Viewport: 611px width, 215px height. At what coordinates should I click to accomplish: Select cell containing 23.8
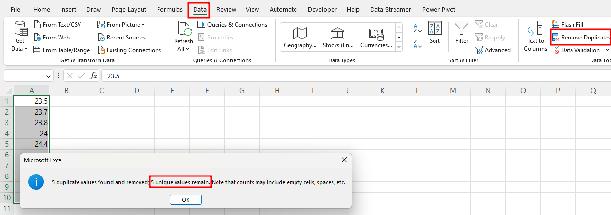coord(32,123)
